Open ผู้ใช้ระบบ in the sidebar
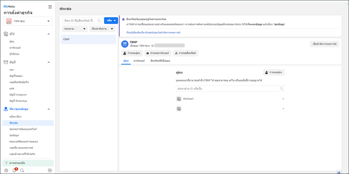349x174 pixels. [14, 54]
